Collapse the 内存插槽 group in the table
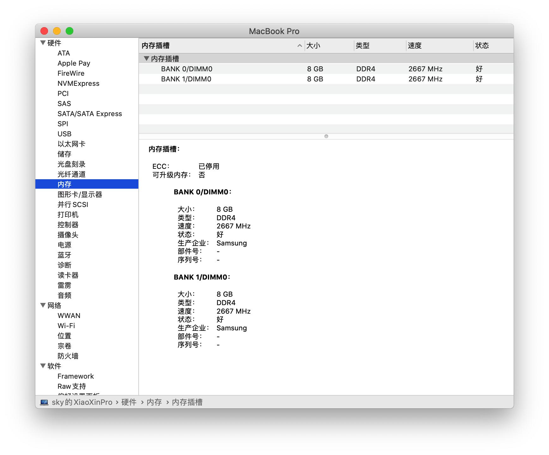Screen dimensions: 549x455 click(146, 58)
